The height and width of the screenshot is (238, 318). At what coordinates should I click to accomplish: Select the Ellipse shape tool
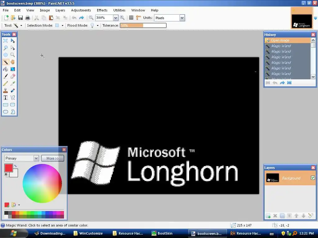coord(6,112)
